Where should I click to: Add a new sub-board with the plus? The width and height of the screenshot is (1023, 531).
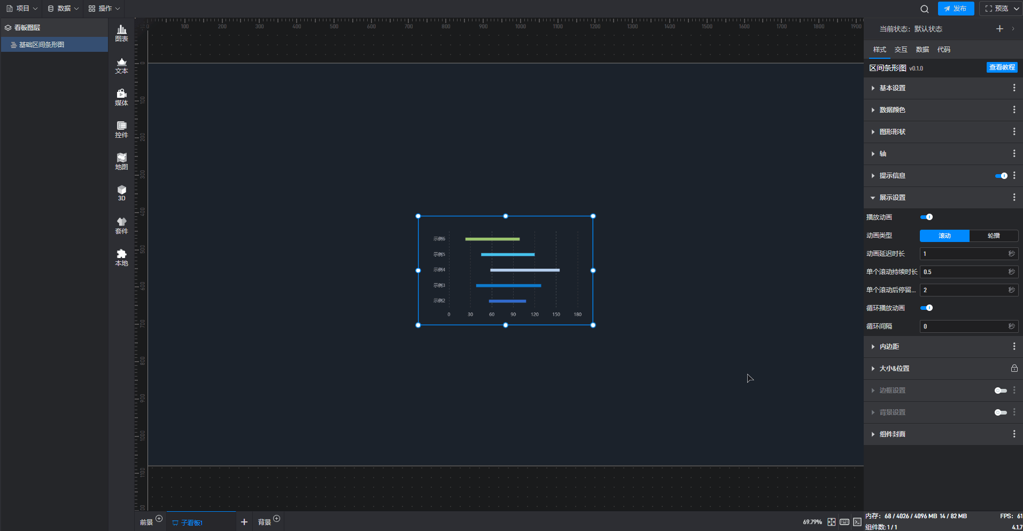244,522
